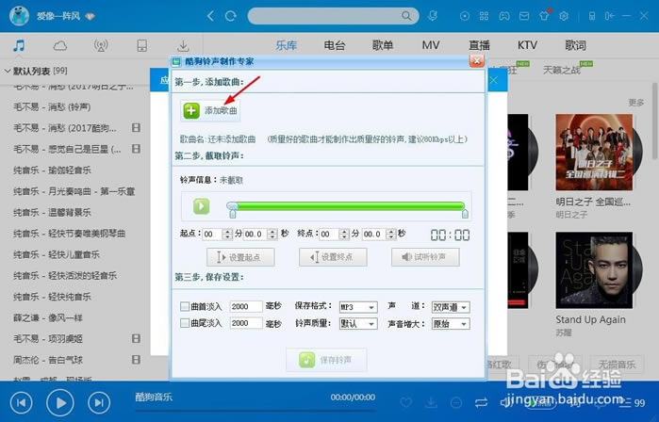The height and width of the screenshot is (422, 659).
Task: Click the 起点 minutes field
Action: click(212, 234)
